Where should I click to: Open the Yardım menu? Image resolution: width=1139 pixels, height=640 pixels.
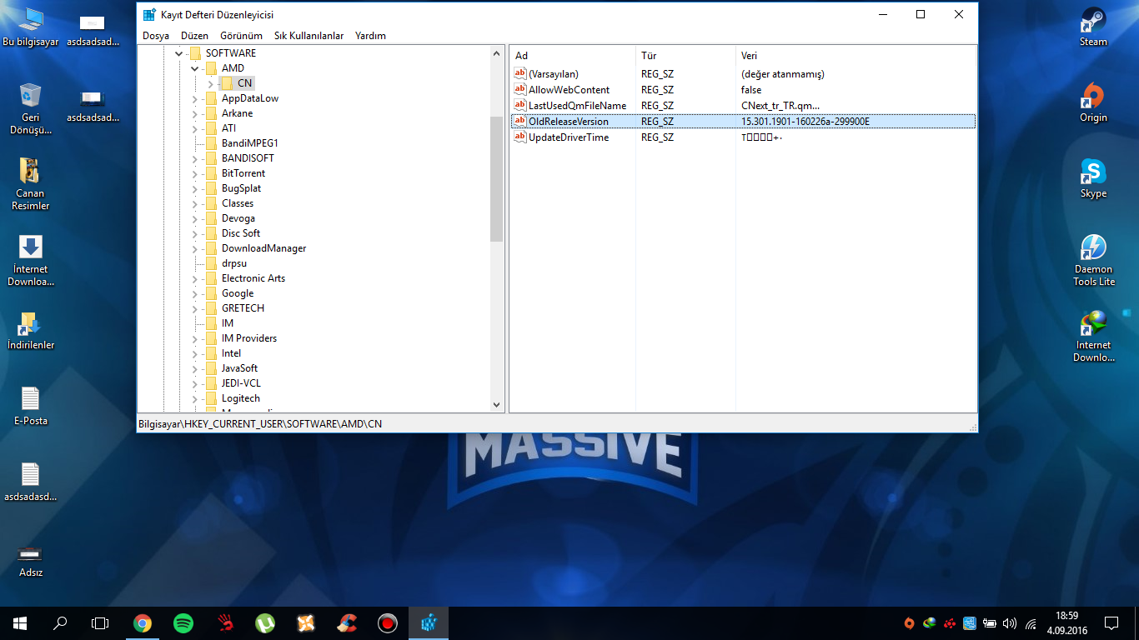click(370, 36)
